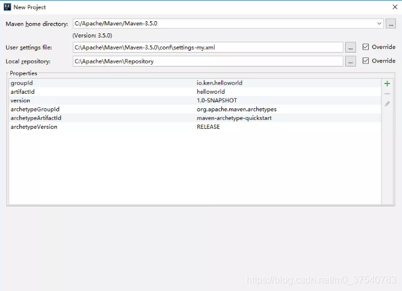
Task: Click the pencil edit property icon
Action: [x=387, y=103]
